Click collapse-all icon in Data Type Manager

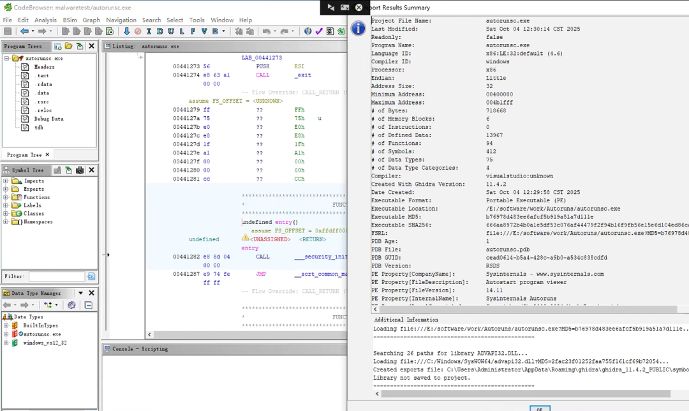[89, 305]
